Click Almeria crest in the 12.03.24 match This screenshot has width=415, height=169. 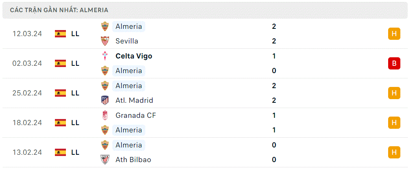coord(105,26)
